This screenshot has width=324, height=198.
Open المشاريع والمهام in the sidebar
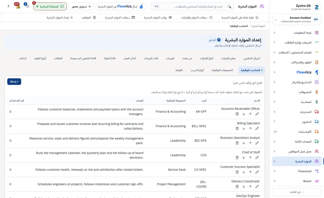click(297, 82)
